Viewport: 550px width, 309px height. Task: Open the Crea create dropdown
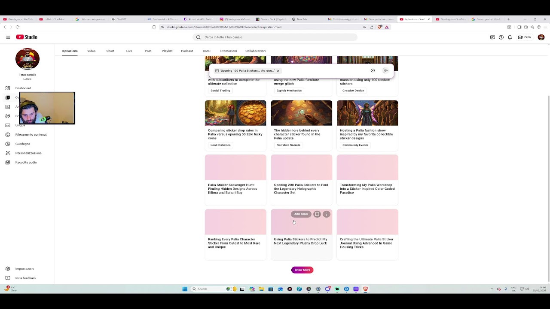[x=525, y=37]
